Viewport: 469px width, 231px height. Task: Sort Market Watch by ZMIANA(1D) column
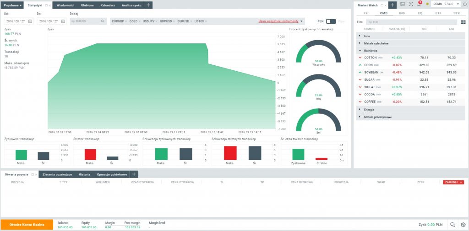click(396, 29)
